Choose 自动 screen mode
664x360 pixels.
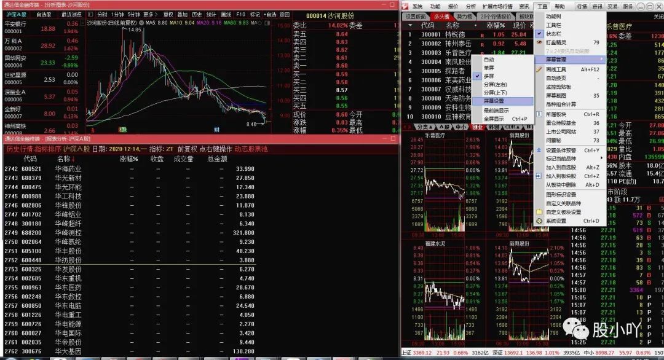click(502, 60)
